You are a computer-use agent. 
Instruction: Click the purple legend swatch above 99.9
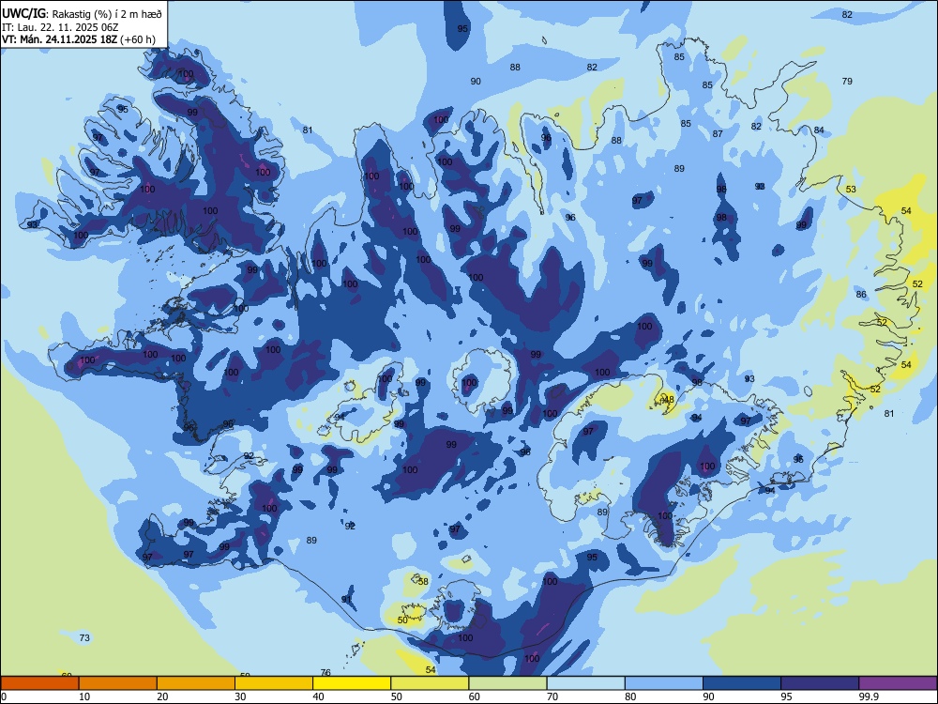898,683
